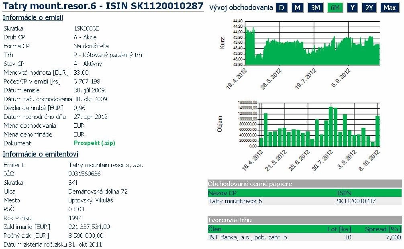Select the spread value 7,000

tap(394, 237)
